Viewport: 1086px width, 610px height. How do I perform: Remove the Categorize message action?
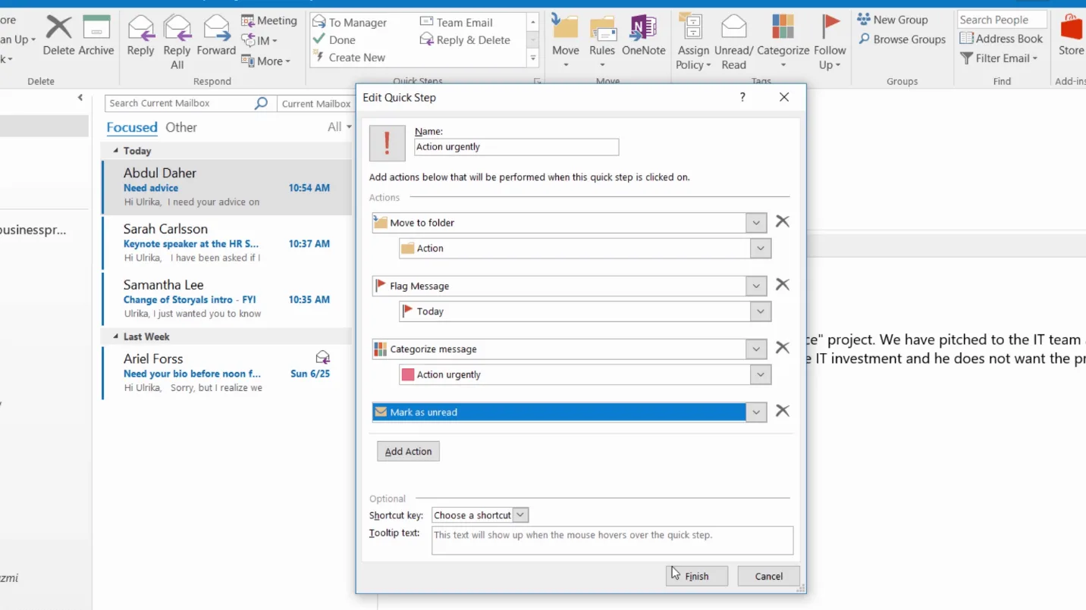click(783, 348)
